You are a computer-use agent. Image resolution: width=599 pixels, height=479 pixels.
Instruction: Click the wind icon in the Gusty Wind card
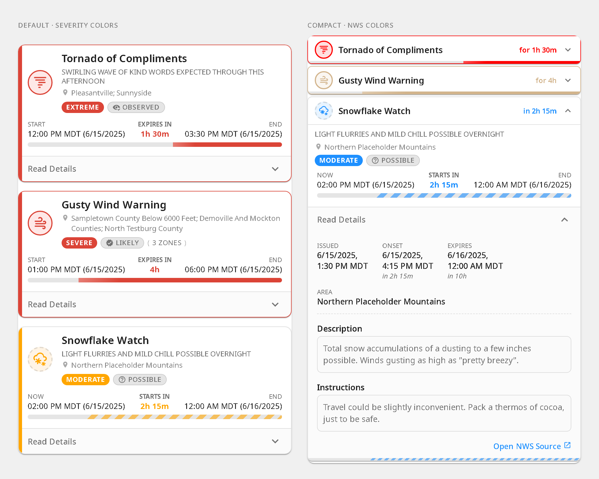tap(40, 223)
